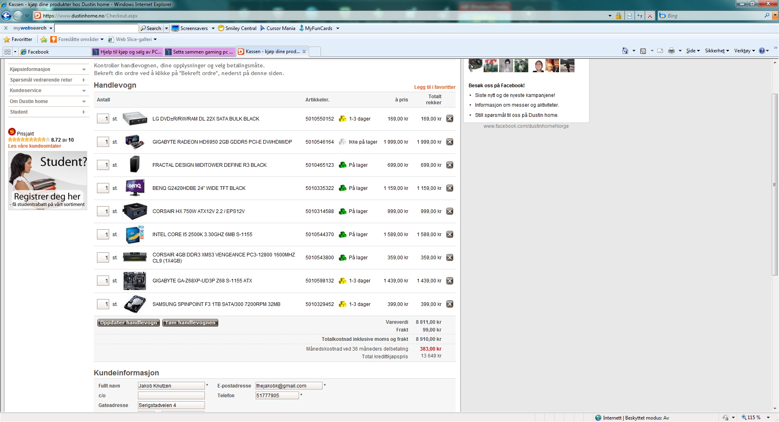Image resolution: width=779 pixels, height=422 pixels.
Task: Open Student registration banner
Action: click(48, 181)
